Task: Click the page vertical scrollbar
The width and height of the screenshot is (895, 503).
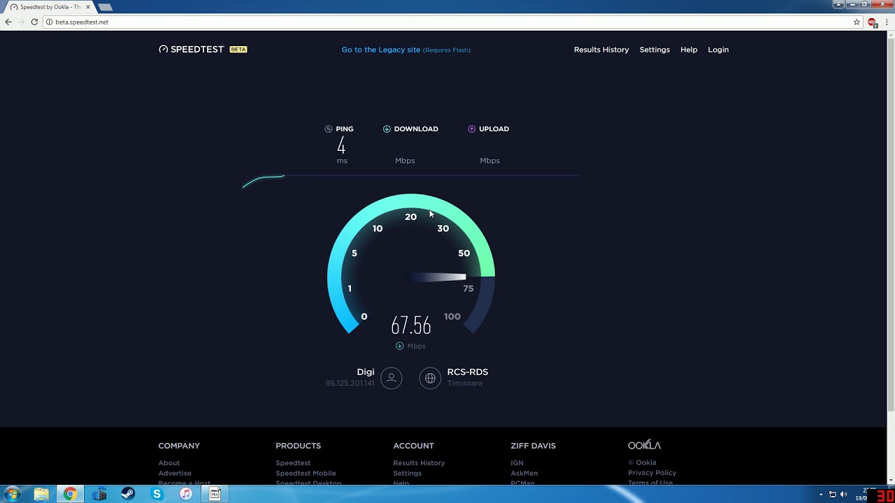Action: pyautogui.click(x=891, y=223)
